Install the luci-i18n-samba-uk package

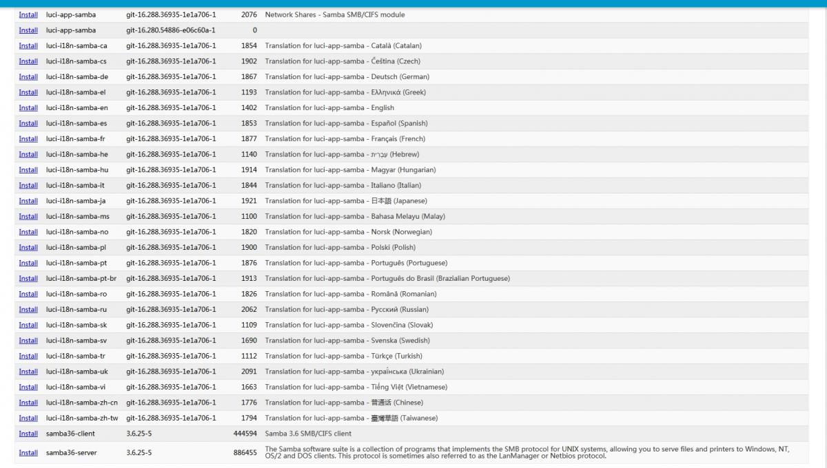click(28, 372)
